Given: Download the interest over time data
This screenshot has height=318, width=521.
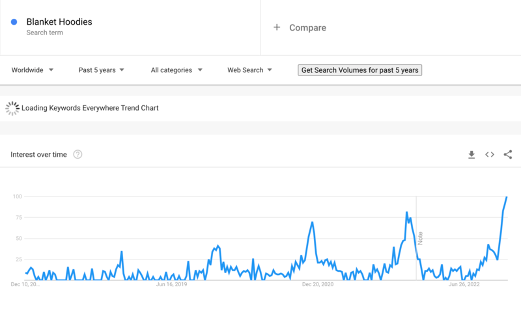Looking at the screenshot, I should tap(472, 155).
